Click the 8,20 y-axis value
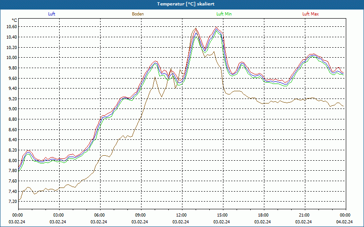The height and width of the screenshot is (227, 364). point(13,150)
